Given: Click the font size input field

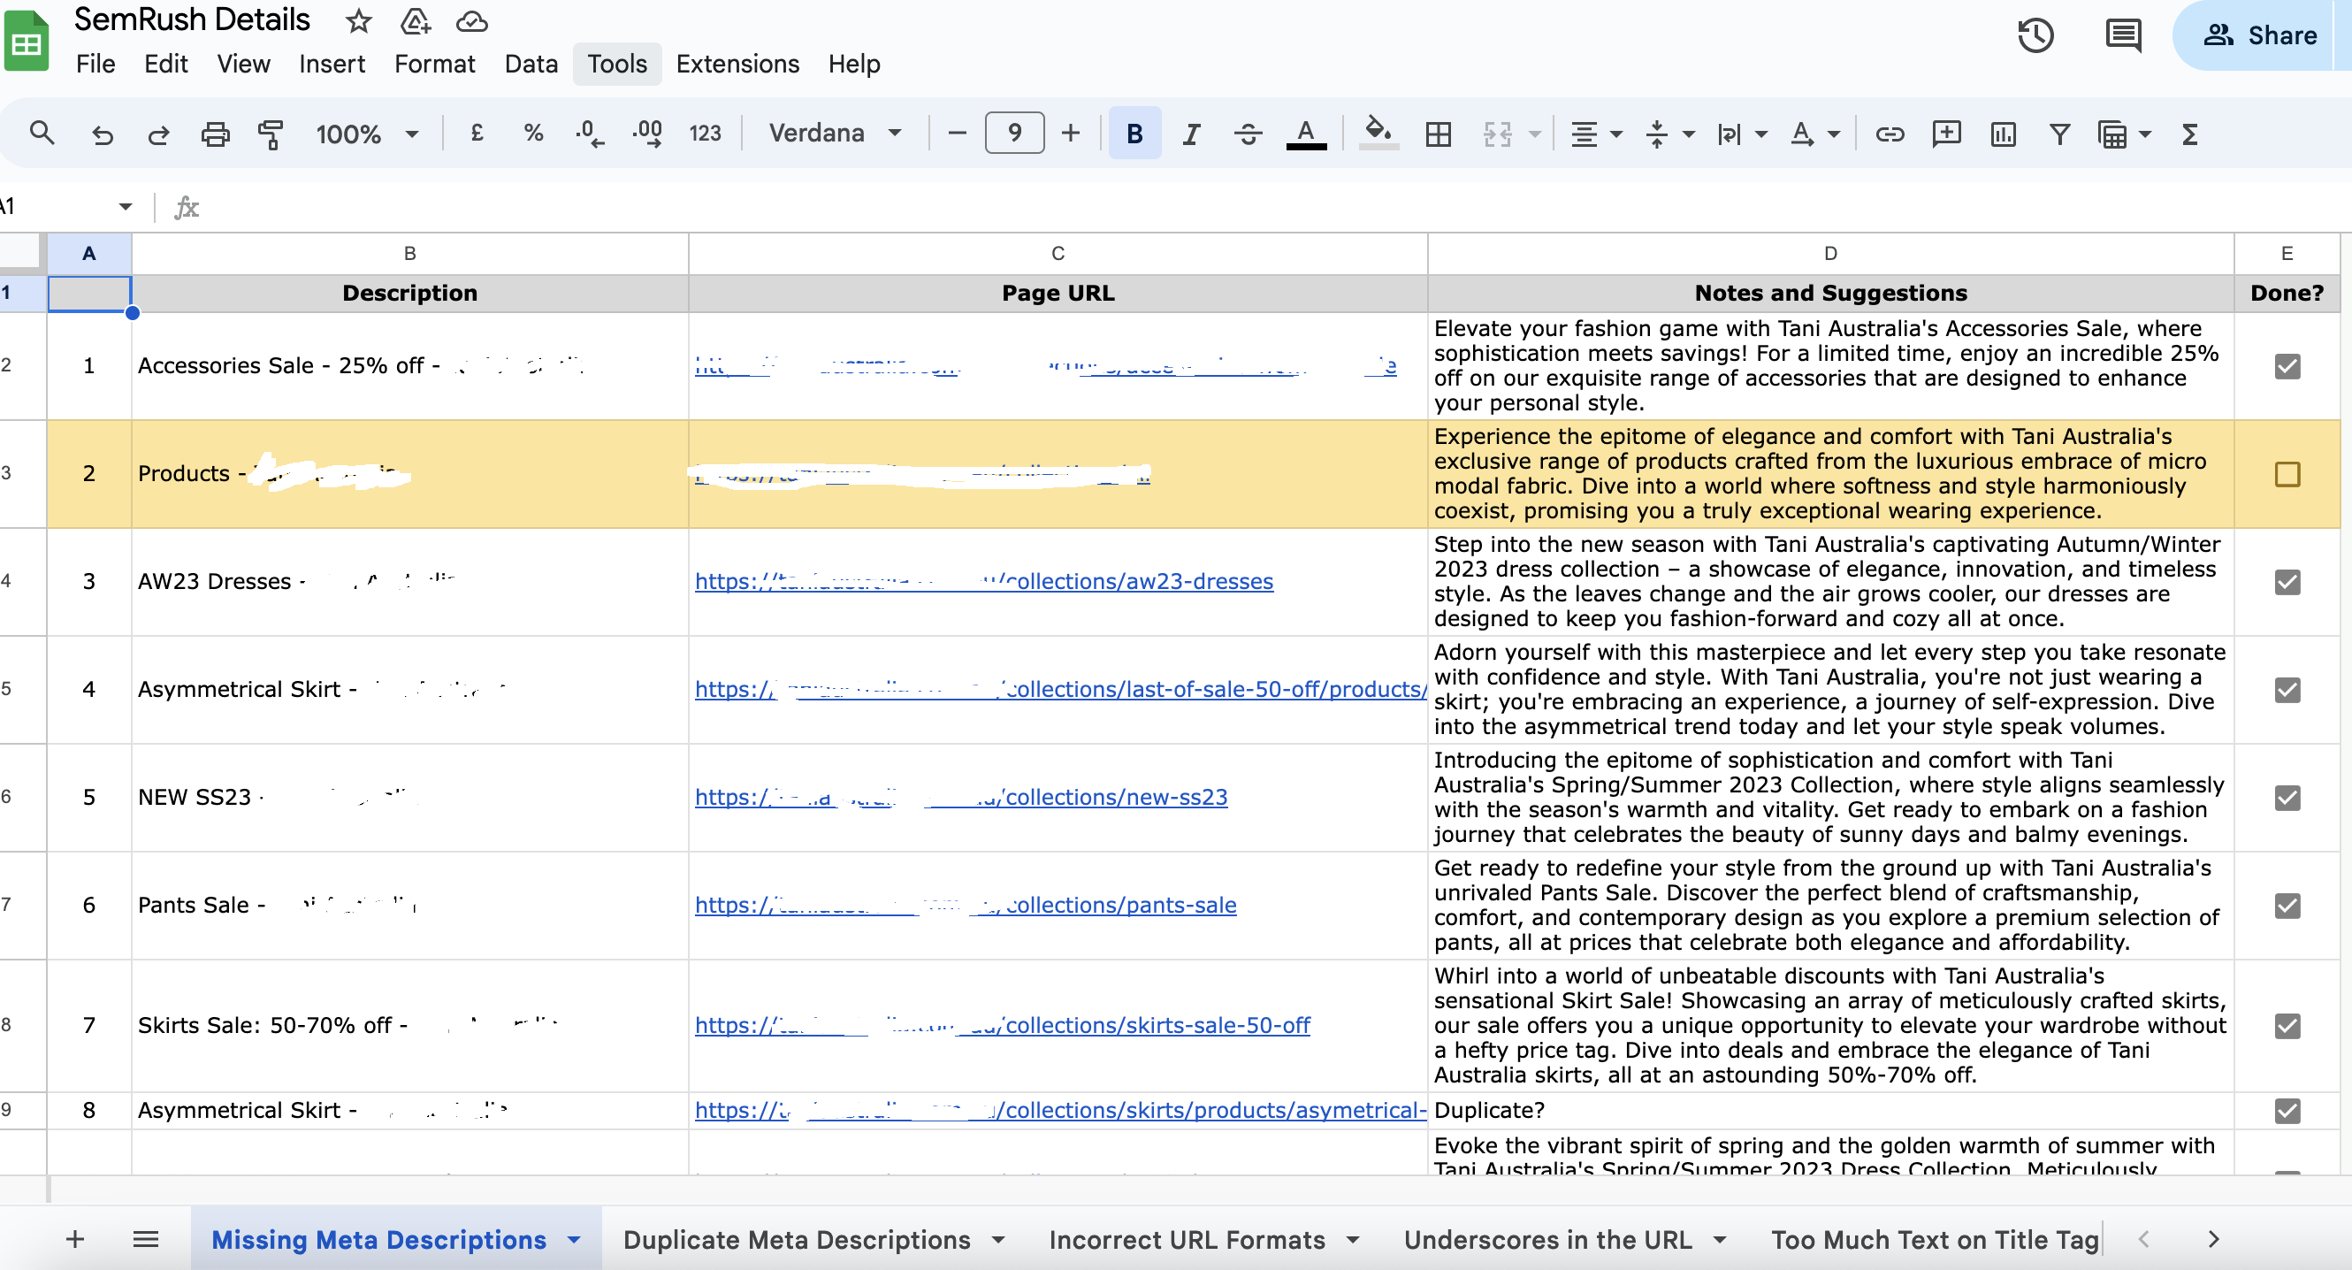Looking at the screenshot, I should (x=1013, y=134).
